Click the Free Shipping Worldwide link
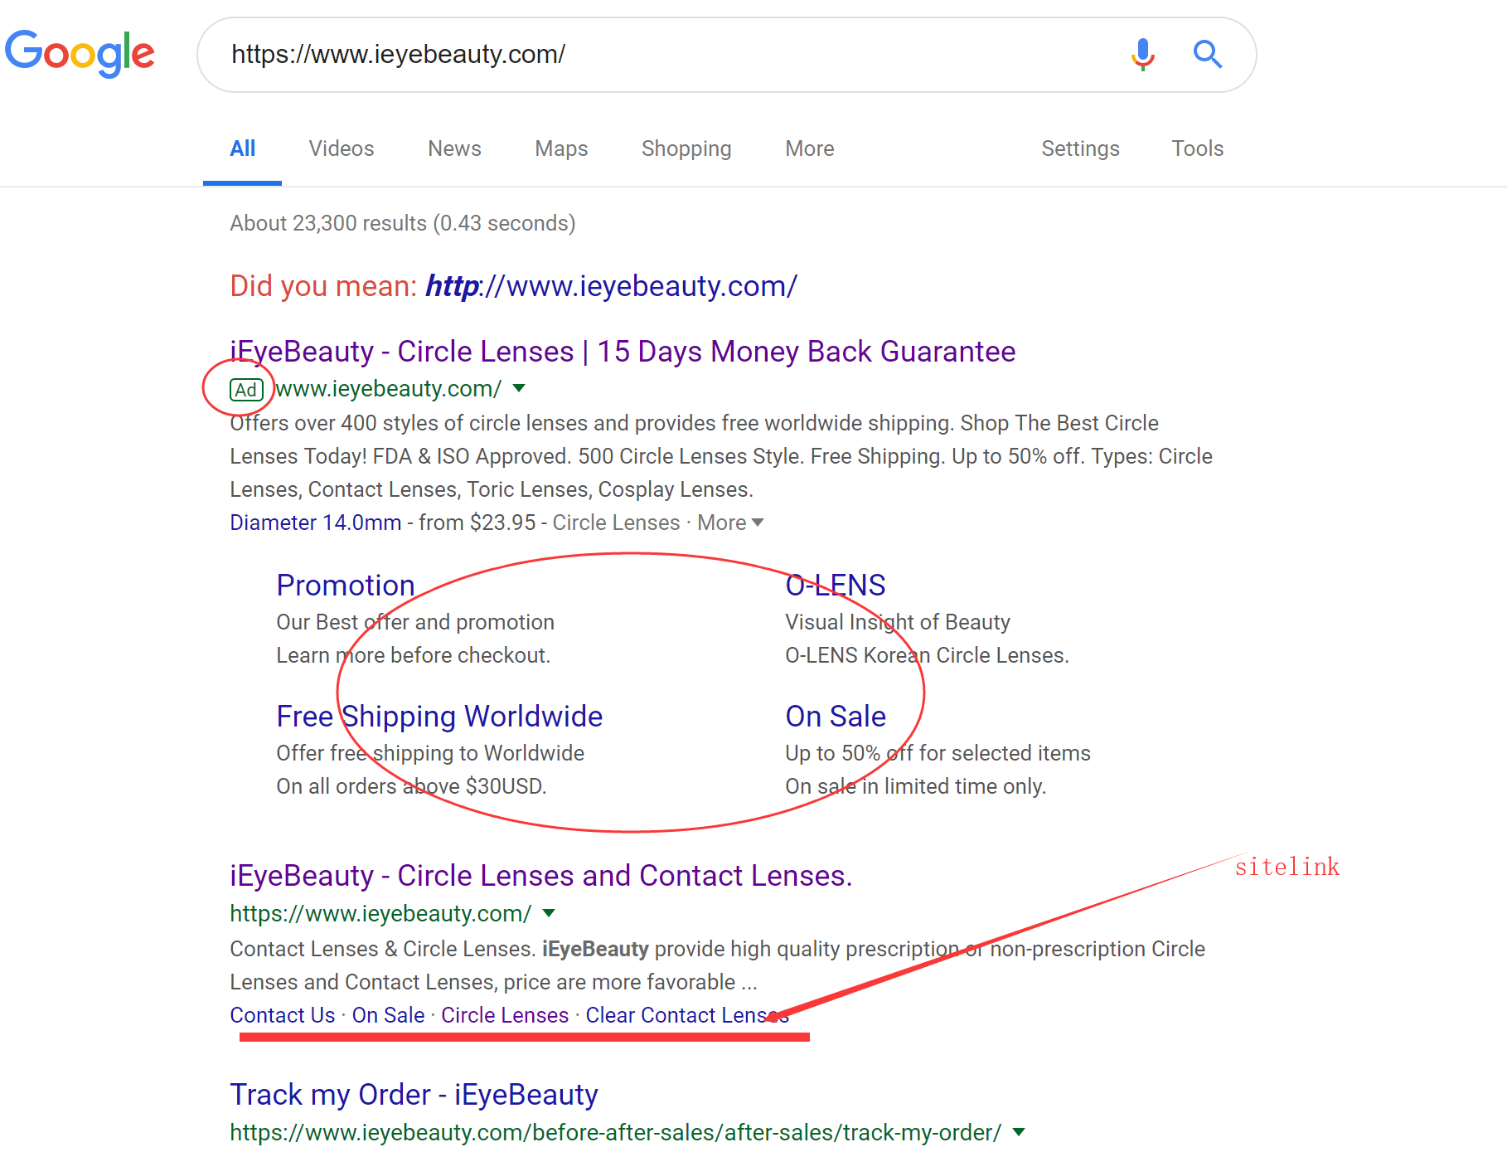1507x1152 pixels. pos(439,717)
